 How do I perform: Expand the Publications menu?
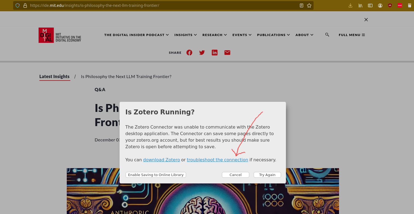(273, 35)
